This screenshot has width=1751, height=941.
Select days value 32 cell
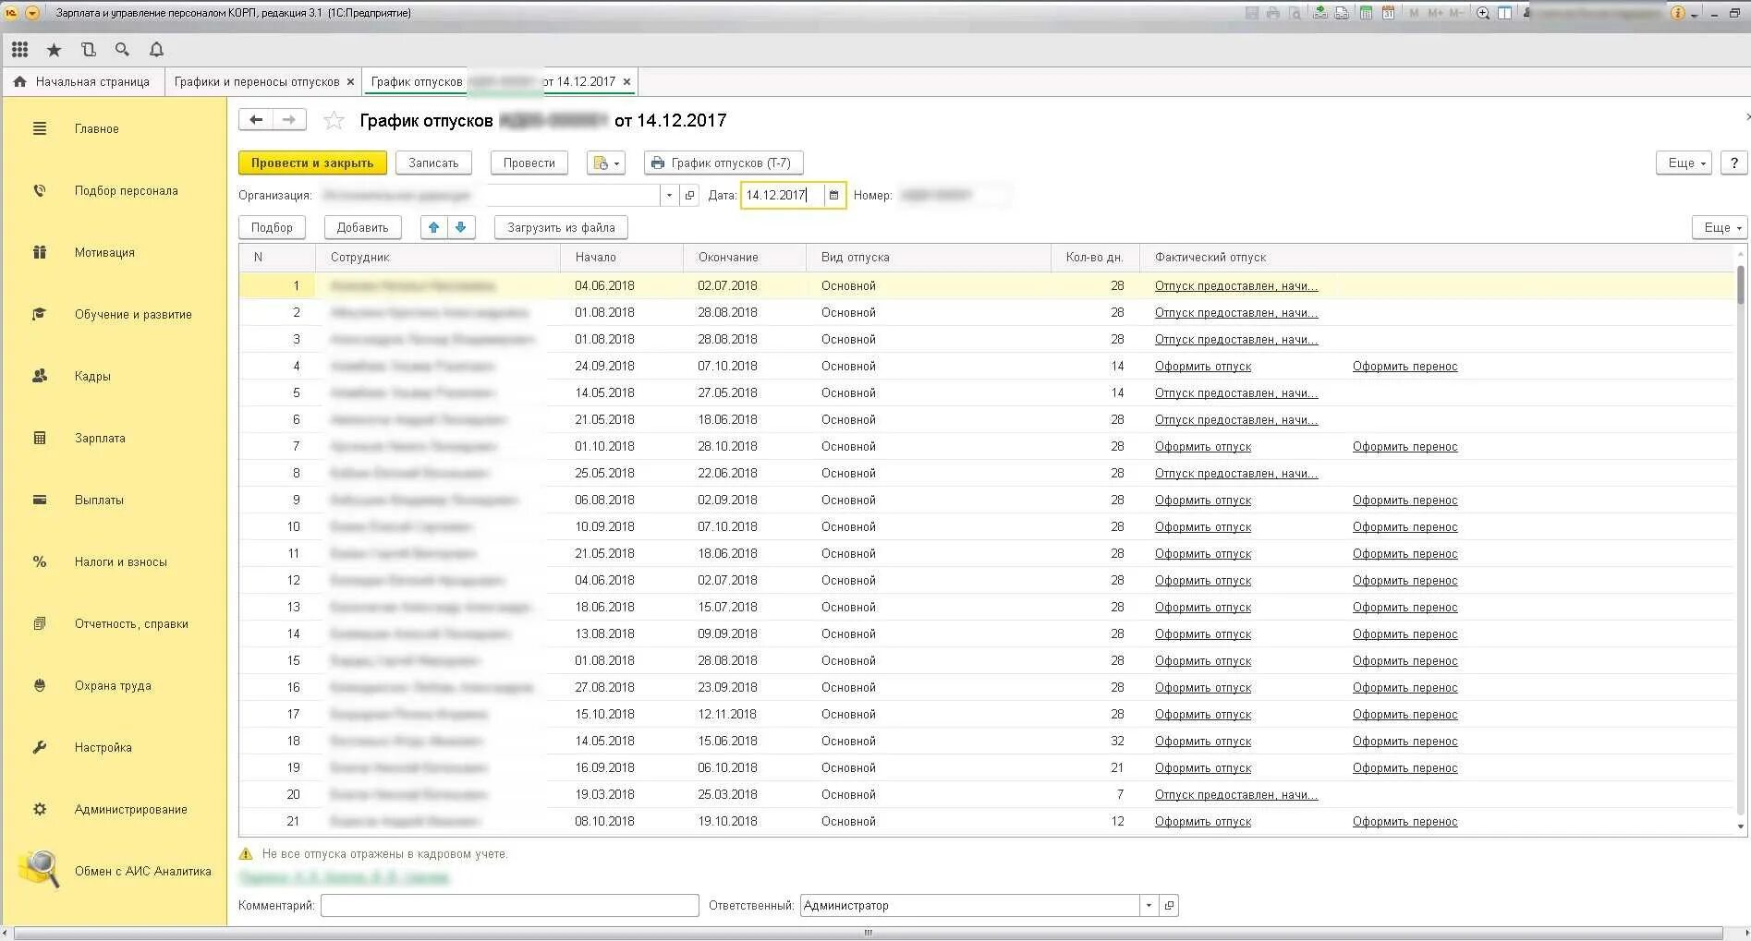1094,742
